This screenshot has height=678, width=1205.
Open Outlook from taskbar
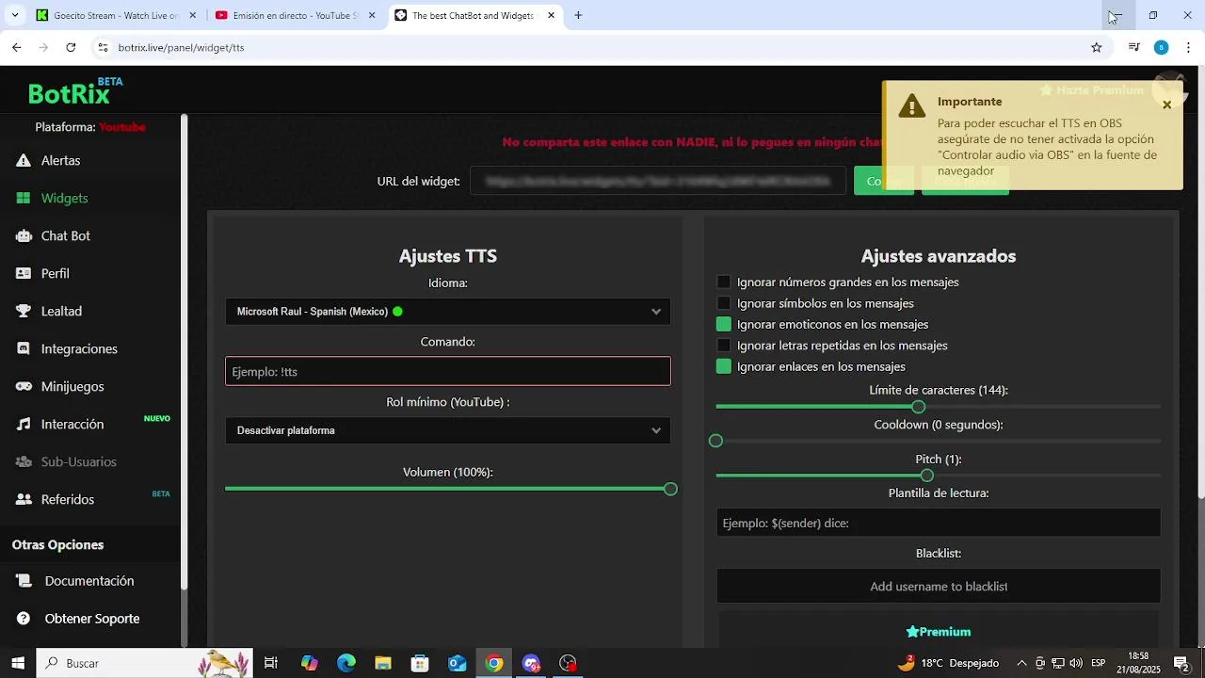coord(458,663)
